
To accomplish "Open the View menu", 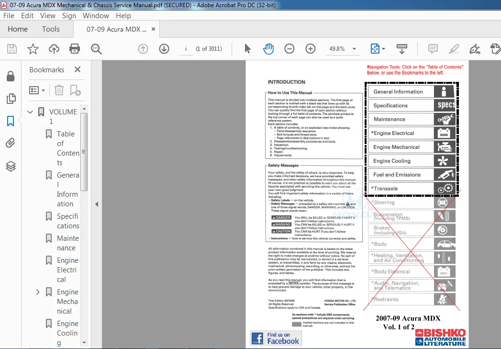I will click(47, 16).
